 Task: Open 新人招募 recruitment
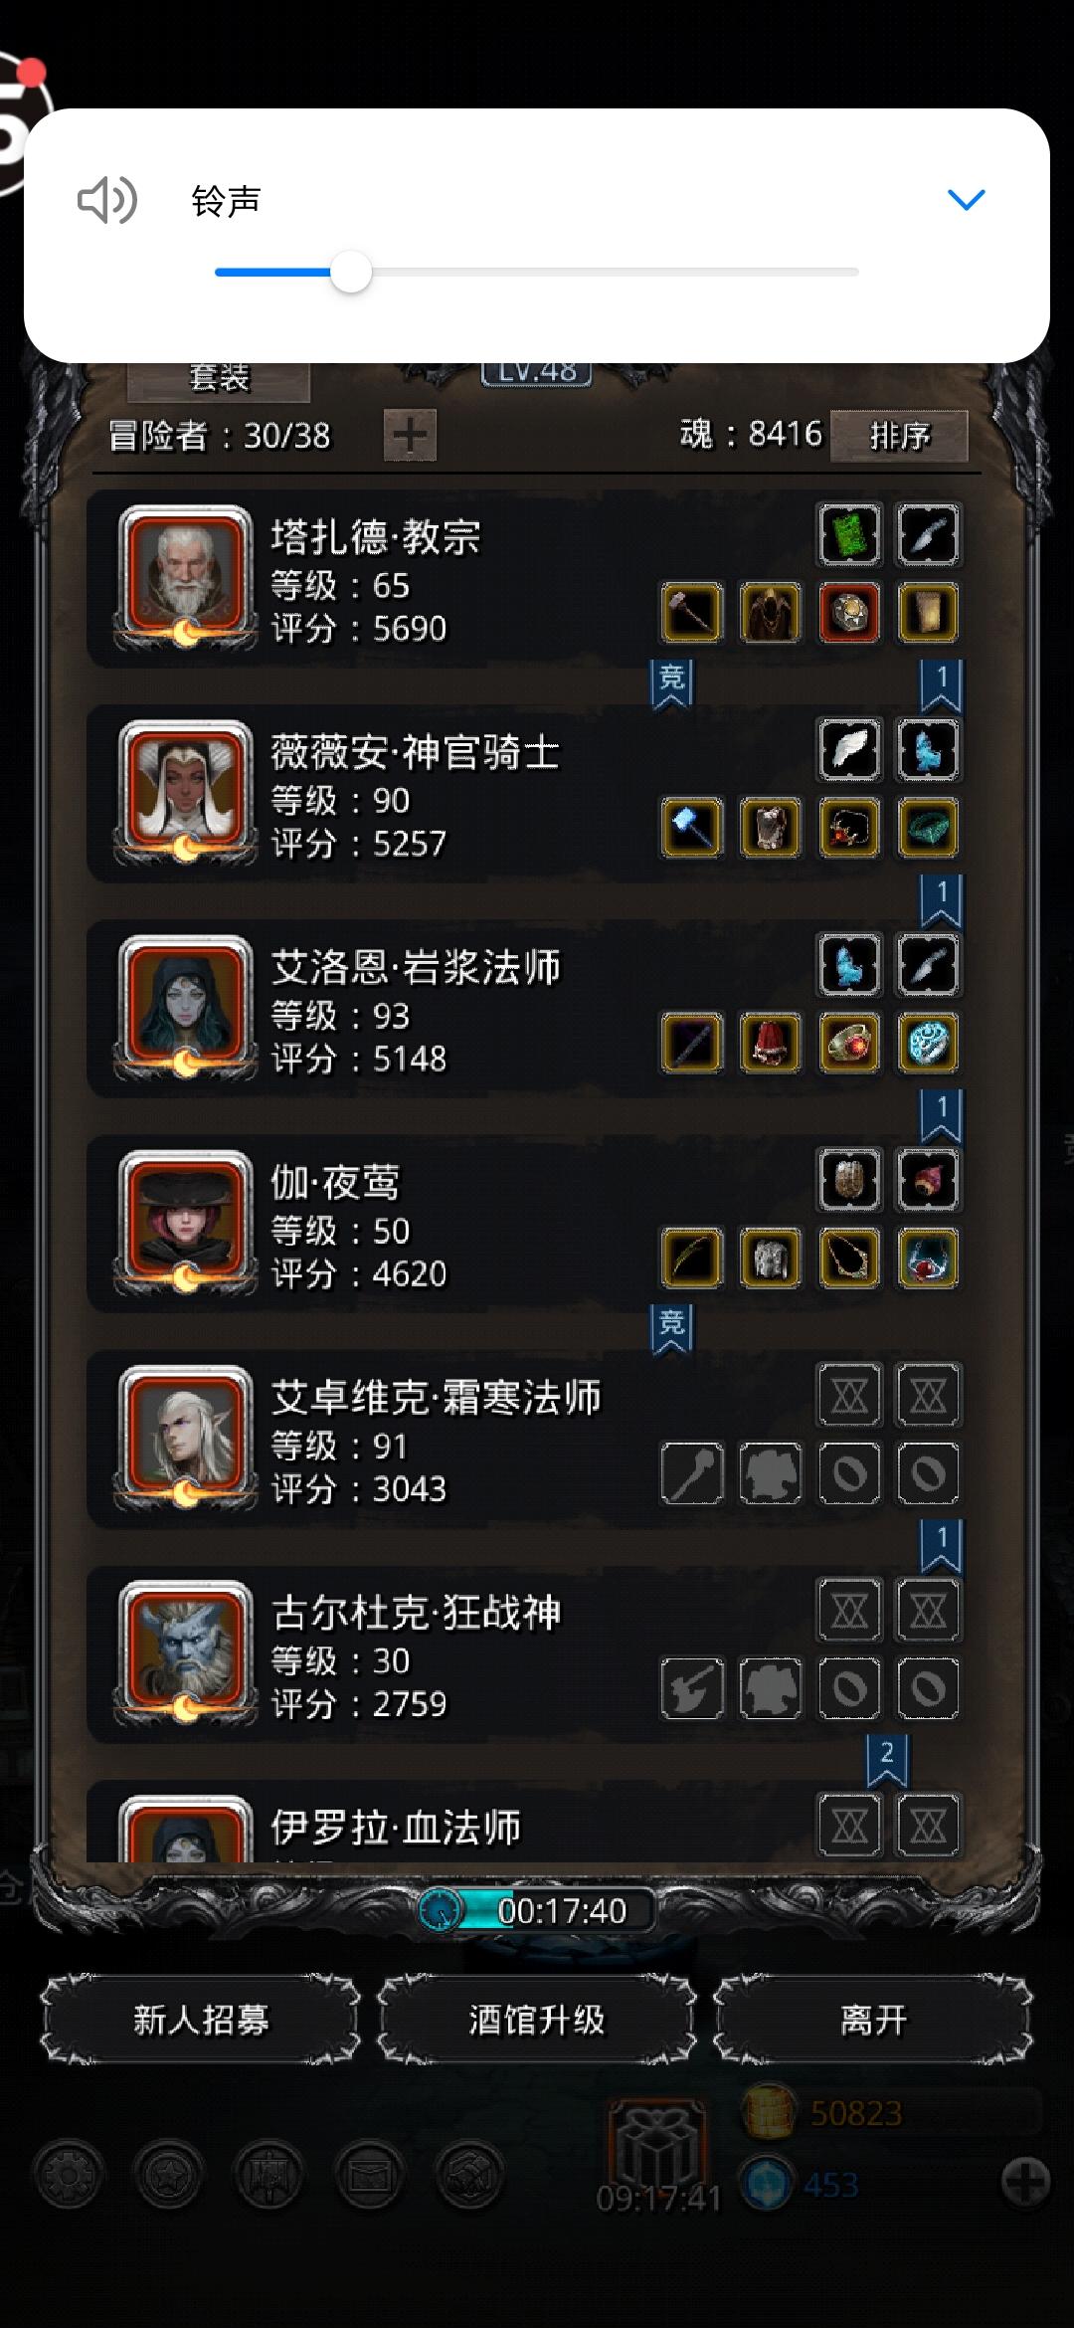200,2020
